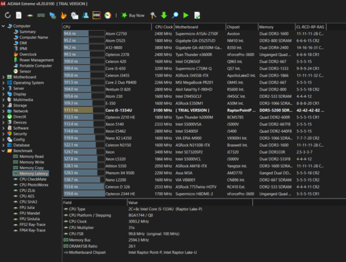This screenshot has width=346, height=262.
Task: Open the network audit monitor icon
Action: (x=52, y=15)
